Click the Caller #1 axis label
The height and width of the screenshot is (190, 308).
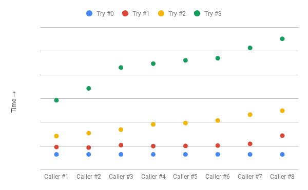(56, 177)
